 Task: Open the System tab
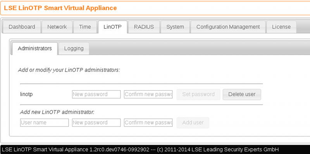(175, 27)
